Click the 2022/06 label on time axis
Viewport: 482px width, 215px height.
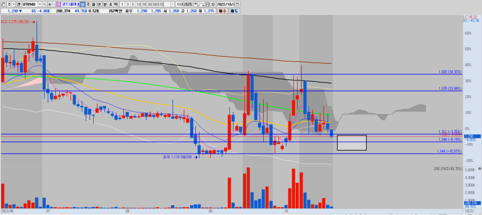6,211
